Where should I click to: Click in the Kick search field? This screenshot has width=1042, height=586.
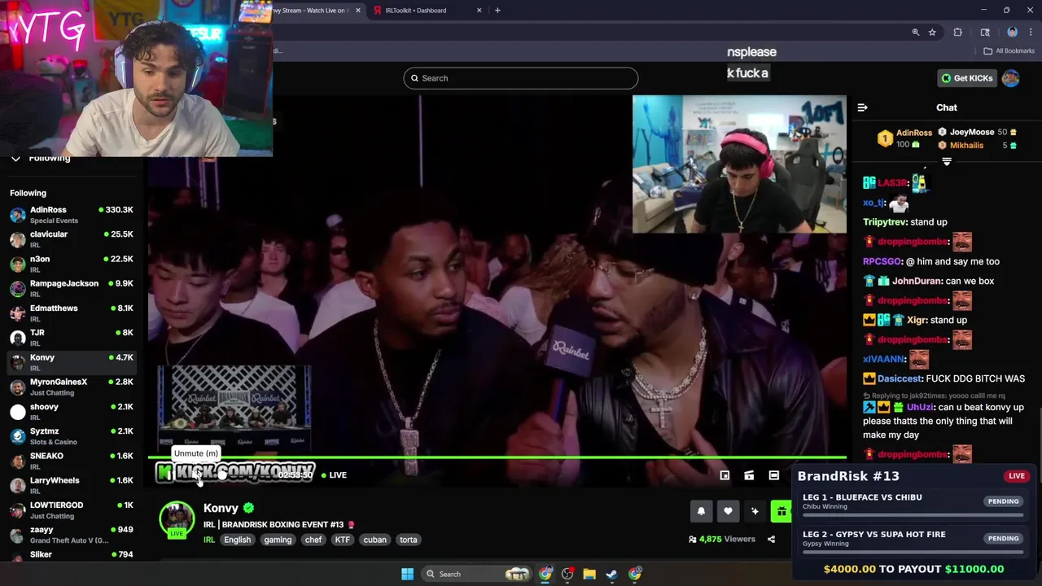point(521,78)
